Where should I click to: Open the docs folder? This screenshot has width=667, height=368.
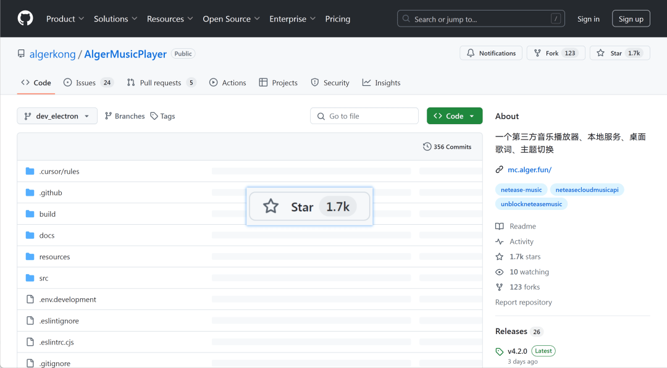[47, 235]
